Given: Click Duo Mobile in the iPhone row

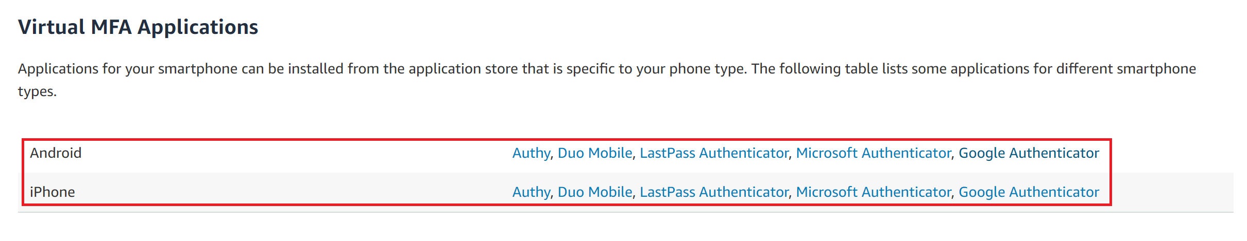Looking at the screenshot, I should [x=594, y=192].
